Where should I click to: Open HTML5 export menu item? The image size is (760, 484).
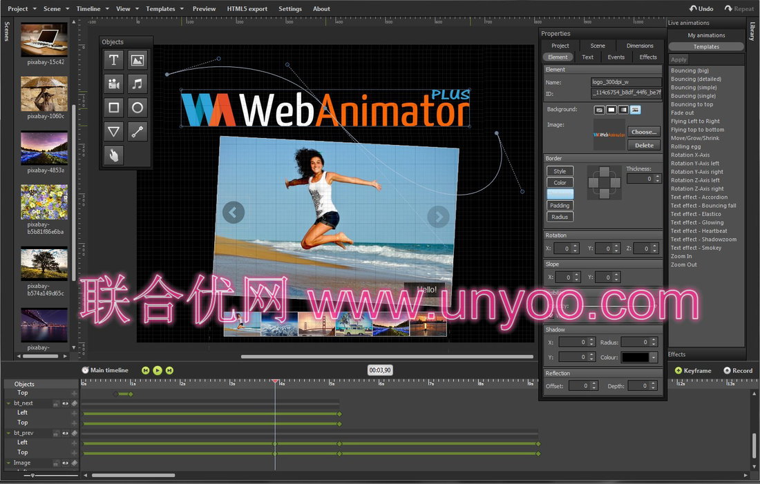[247, 9]
